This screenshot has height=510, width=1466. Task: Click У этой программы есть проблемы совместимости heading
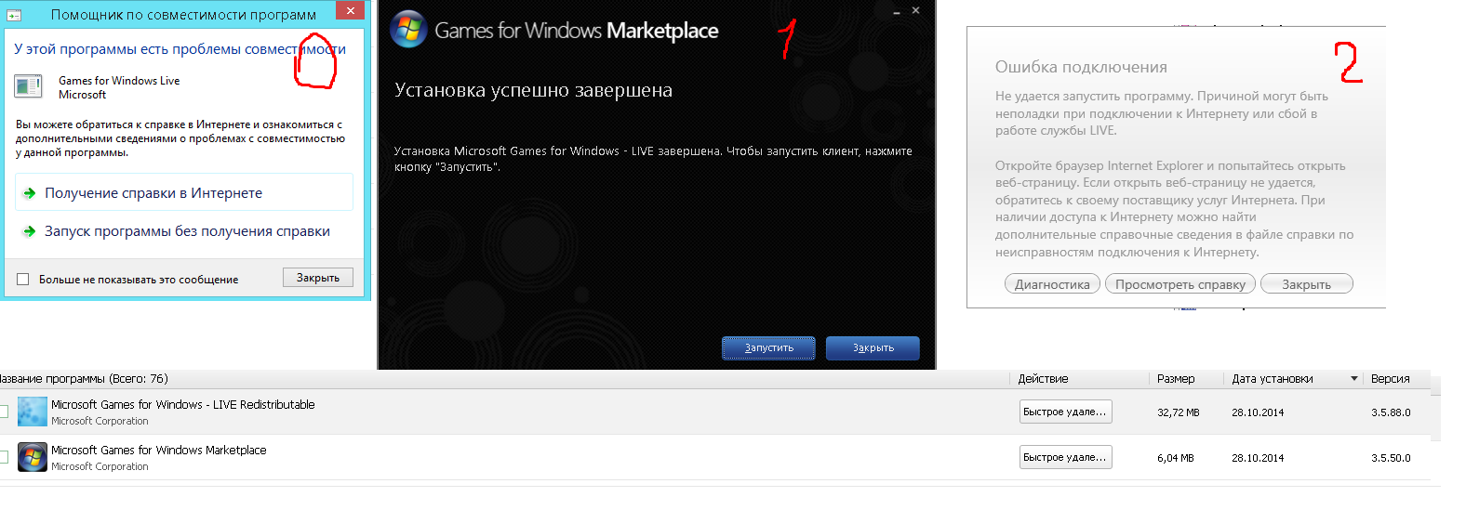click(x=180, y=49)
